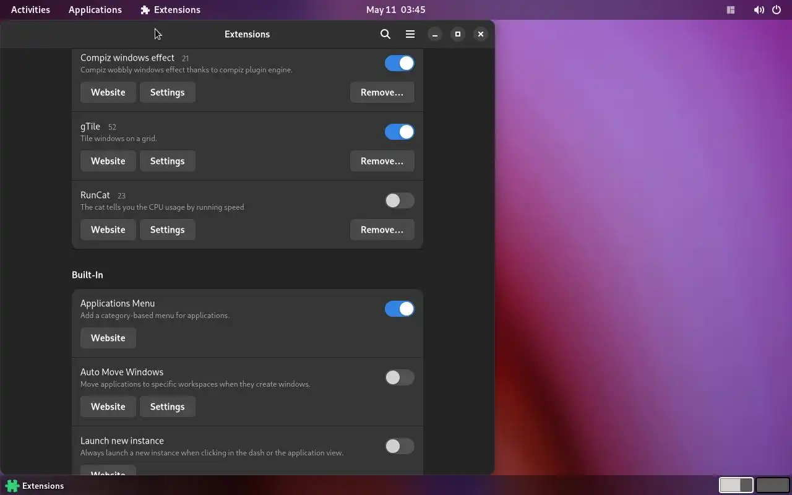
Task: Enable Auto Move Windows extension
Action: coord(399,377)
